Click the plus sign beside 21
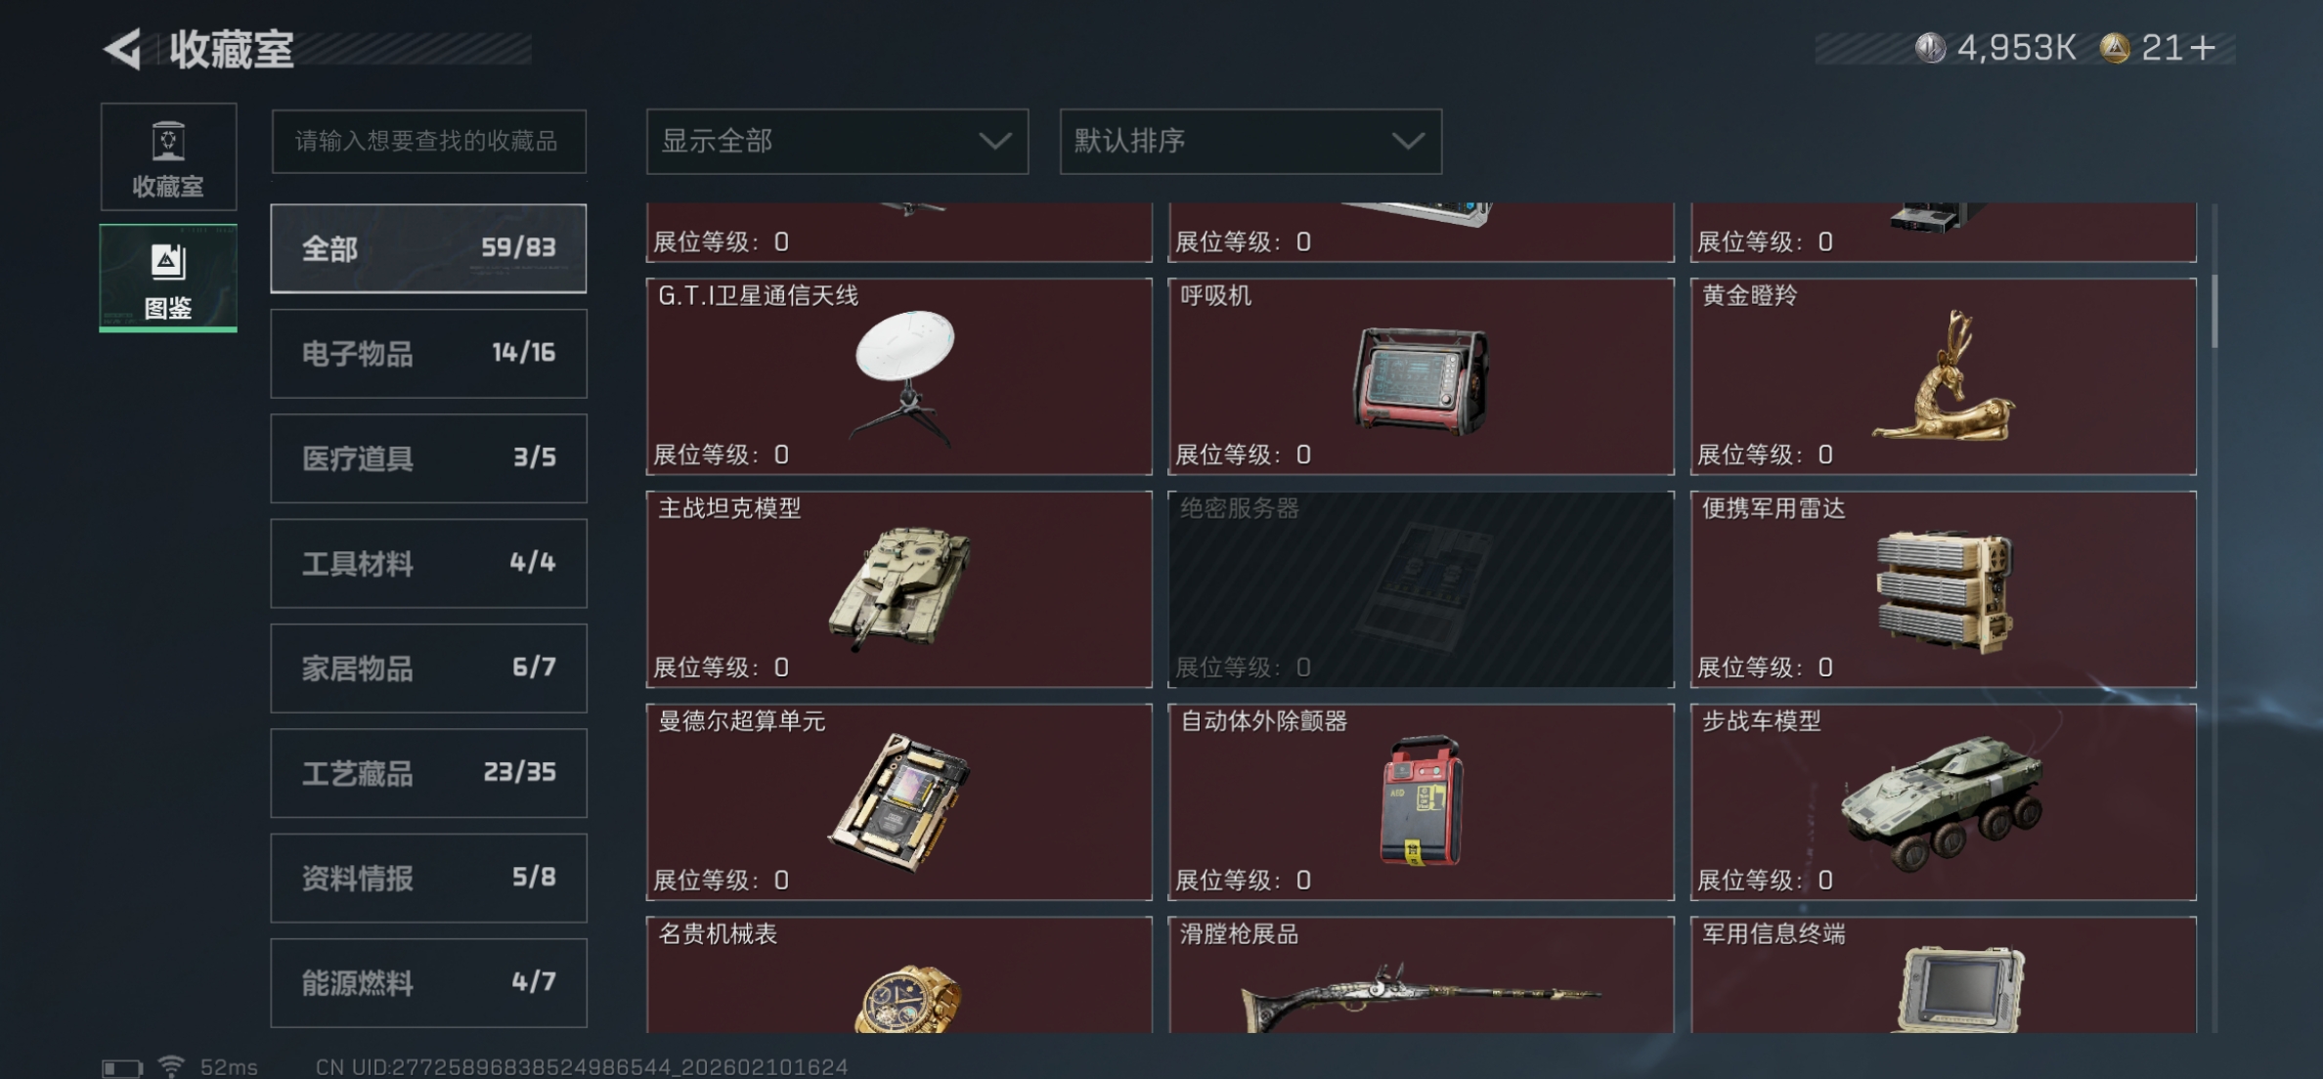 click(2203, 47)
